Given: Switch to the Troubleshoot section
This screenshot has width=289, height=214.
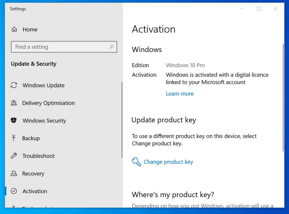Looking at the screenshot, I should 38,156.
